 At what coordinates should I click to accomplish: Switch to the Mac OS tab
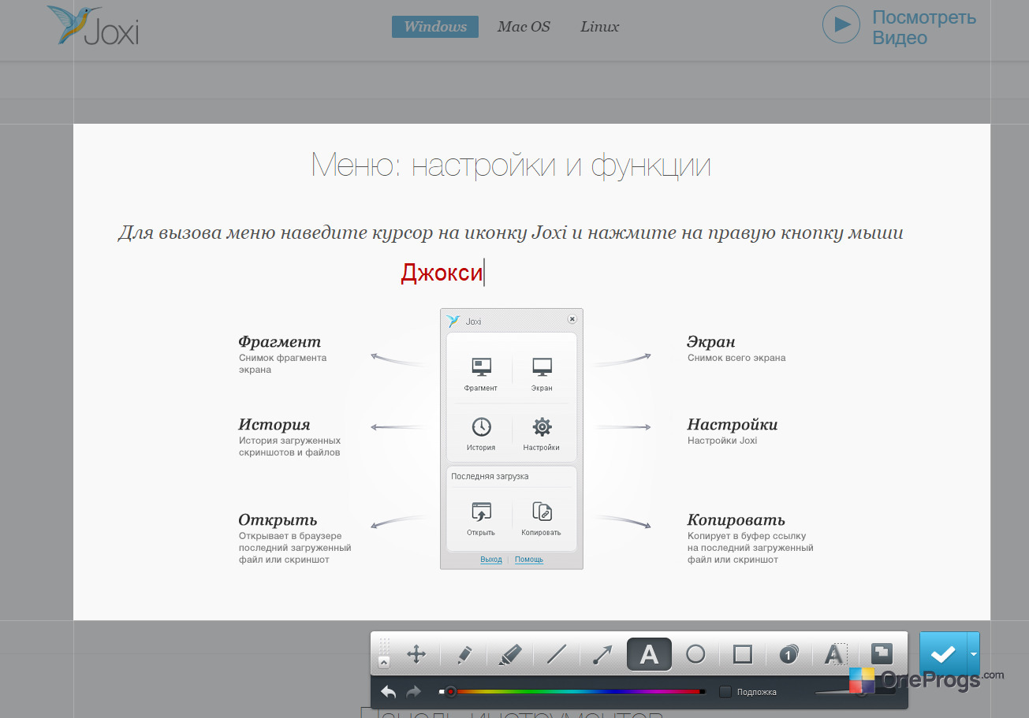coord(524,27)
